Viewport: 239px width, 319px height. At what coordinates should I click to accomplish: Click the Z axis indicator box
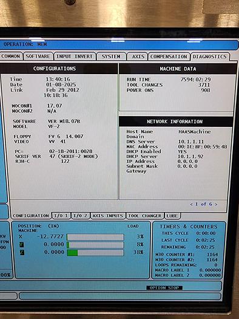click(22, 253)
